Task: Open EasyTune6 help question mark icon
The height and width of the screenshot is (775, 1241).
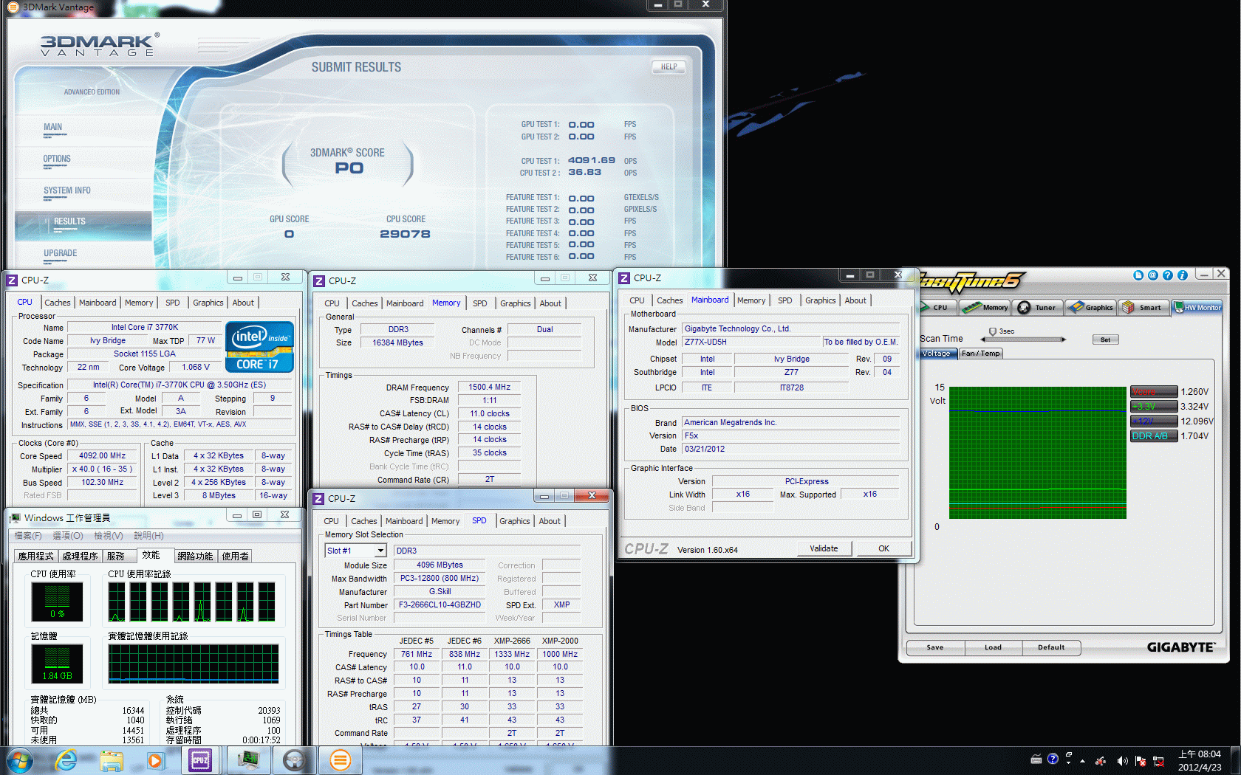Action: coord(1168,275)
